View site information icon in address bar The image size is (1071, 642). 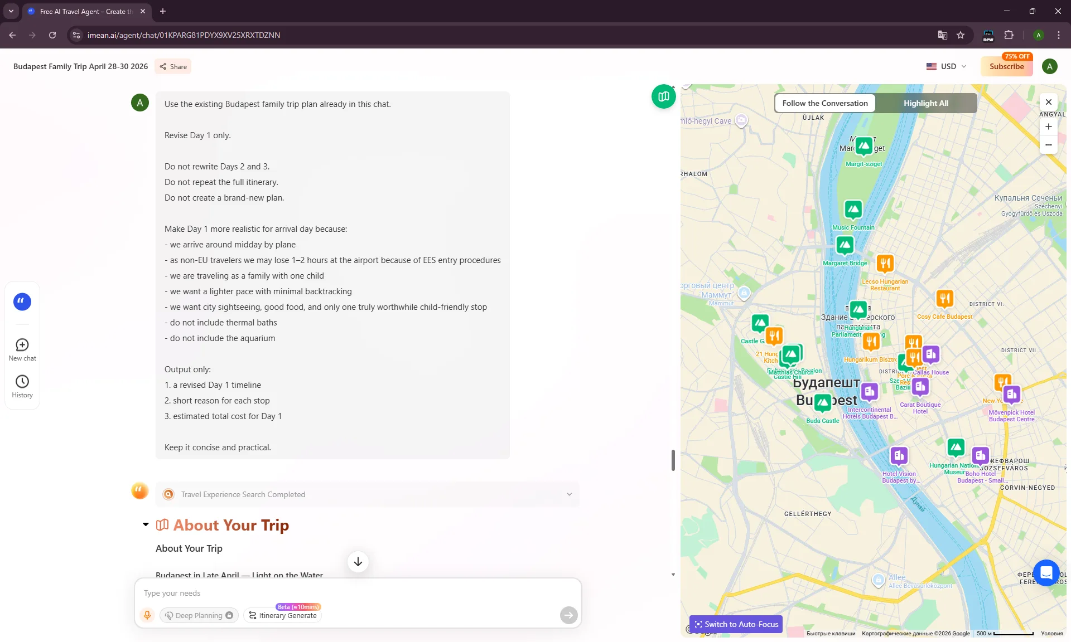[76, 35]
